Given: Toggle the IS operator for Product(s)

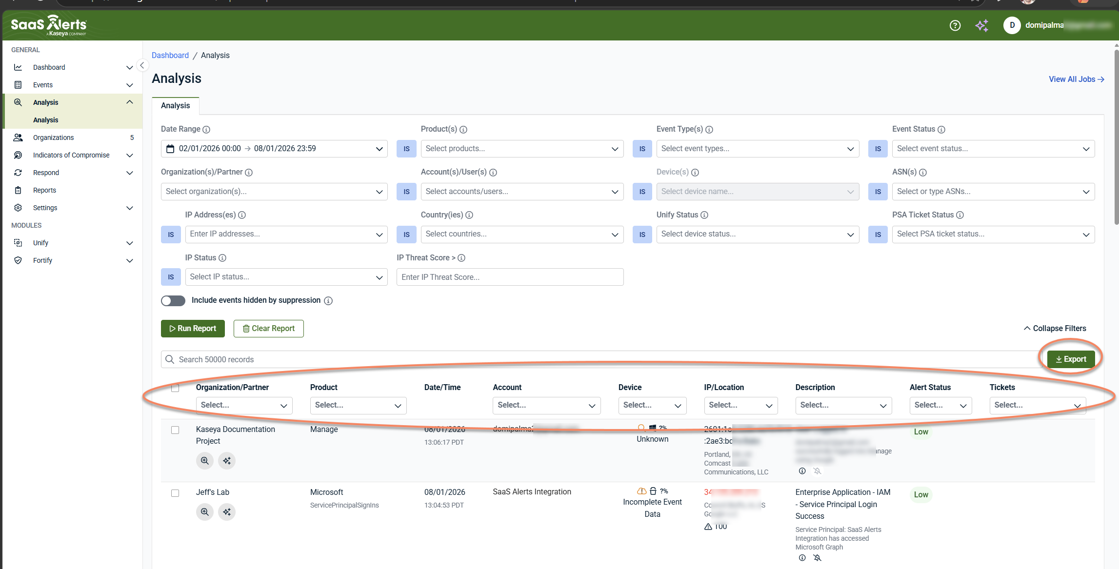Looking at the screenshot, I should 406,149.
